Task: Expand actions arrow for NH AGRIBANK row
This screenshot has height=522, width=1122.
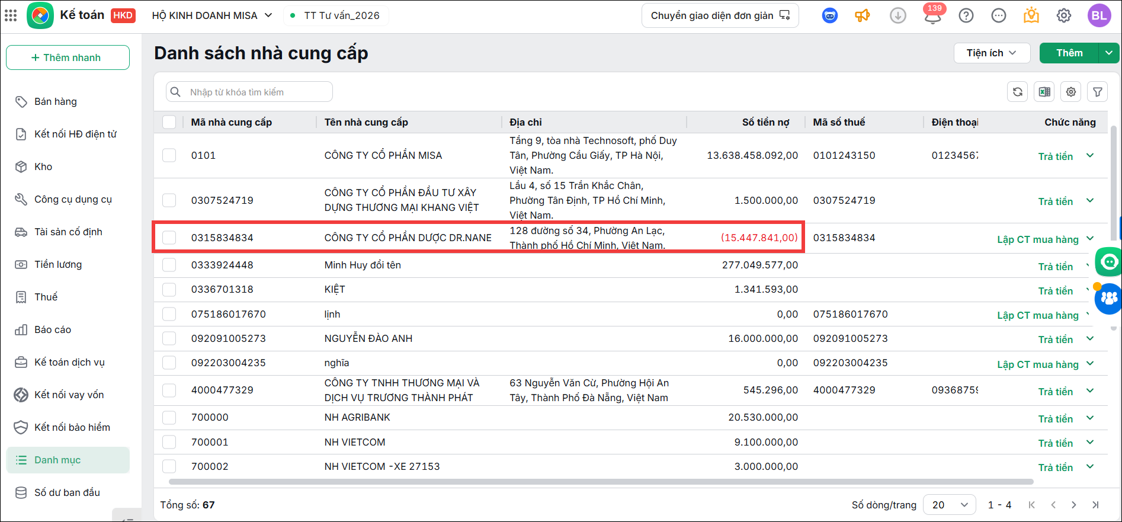Action: [1090, 418]
